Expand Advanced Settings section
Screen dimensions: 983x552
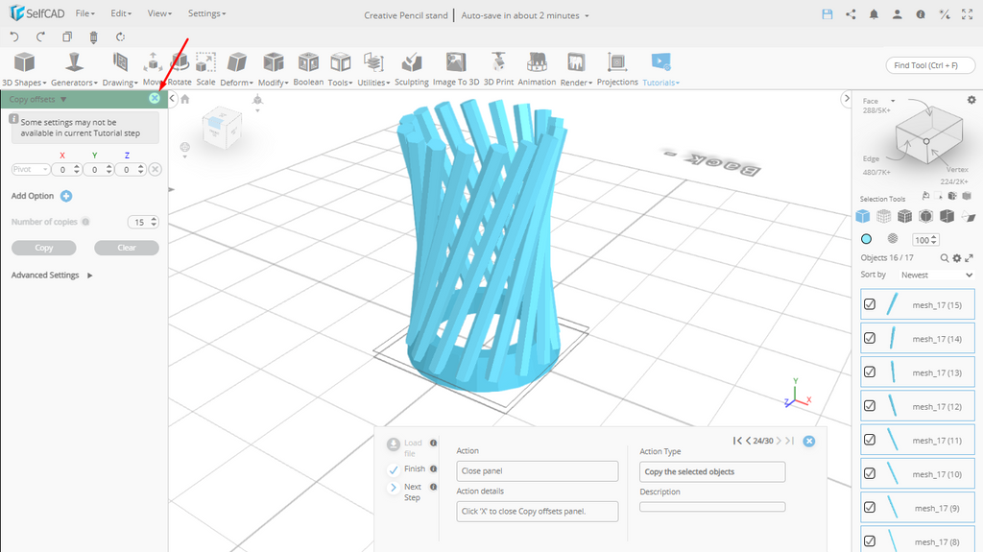(52, 276)
